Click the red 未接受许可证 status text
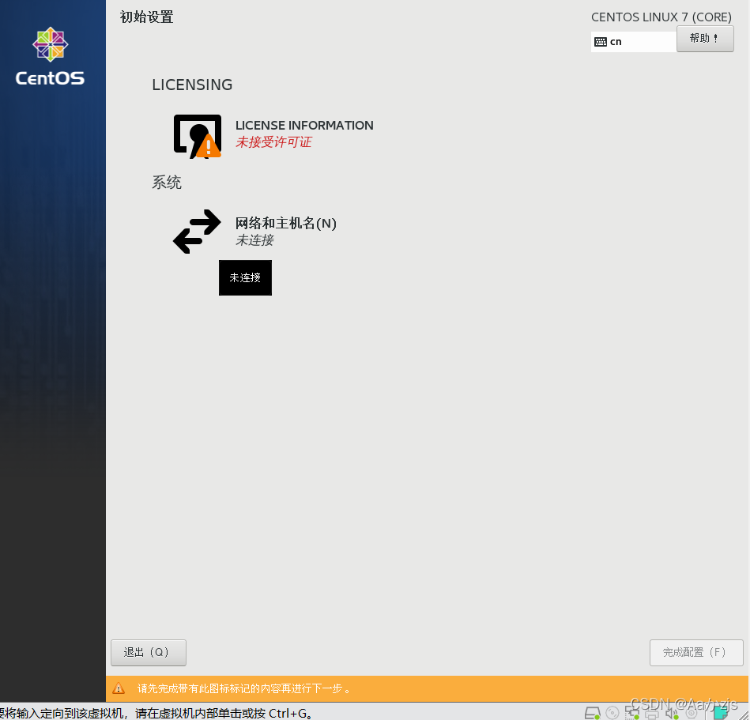 [x=273, y=142]
